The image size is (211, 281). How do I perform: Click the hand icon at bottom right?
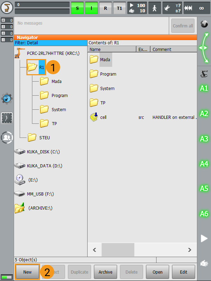click(204, 263)
